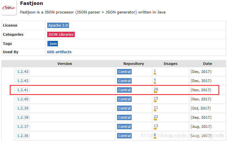Open usages count 22 for 1.2.38

[156, 117]
